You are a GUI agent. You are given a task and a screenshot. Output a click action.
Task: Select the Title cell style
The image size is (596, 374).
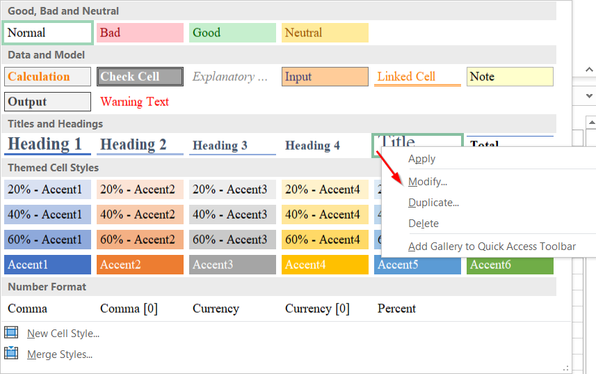click(x=417, y=141)
